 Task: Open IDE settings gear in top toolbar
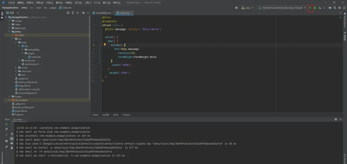[x=340, y=8]
